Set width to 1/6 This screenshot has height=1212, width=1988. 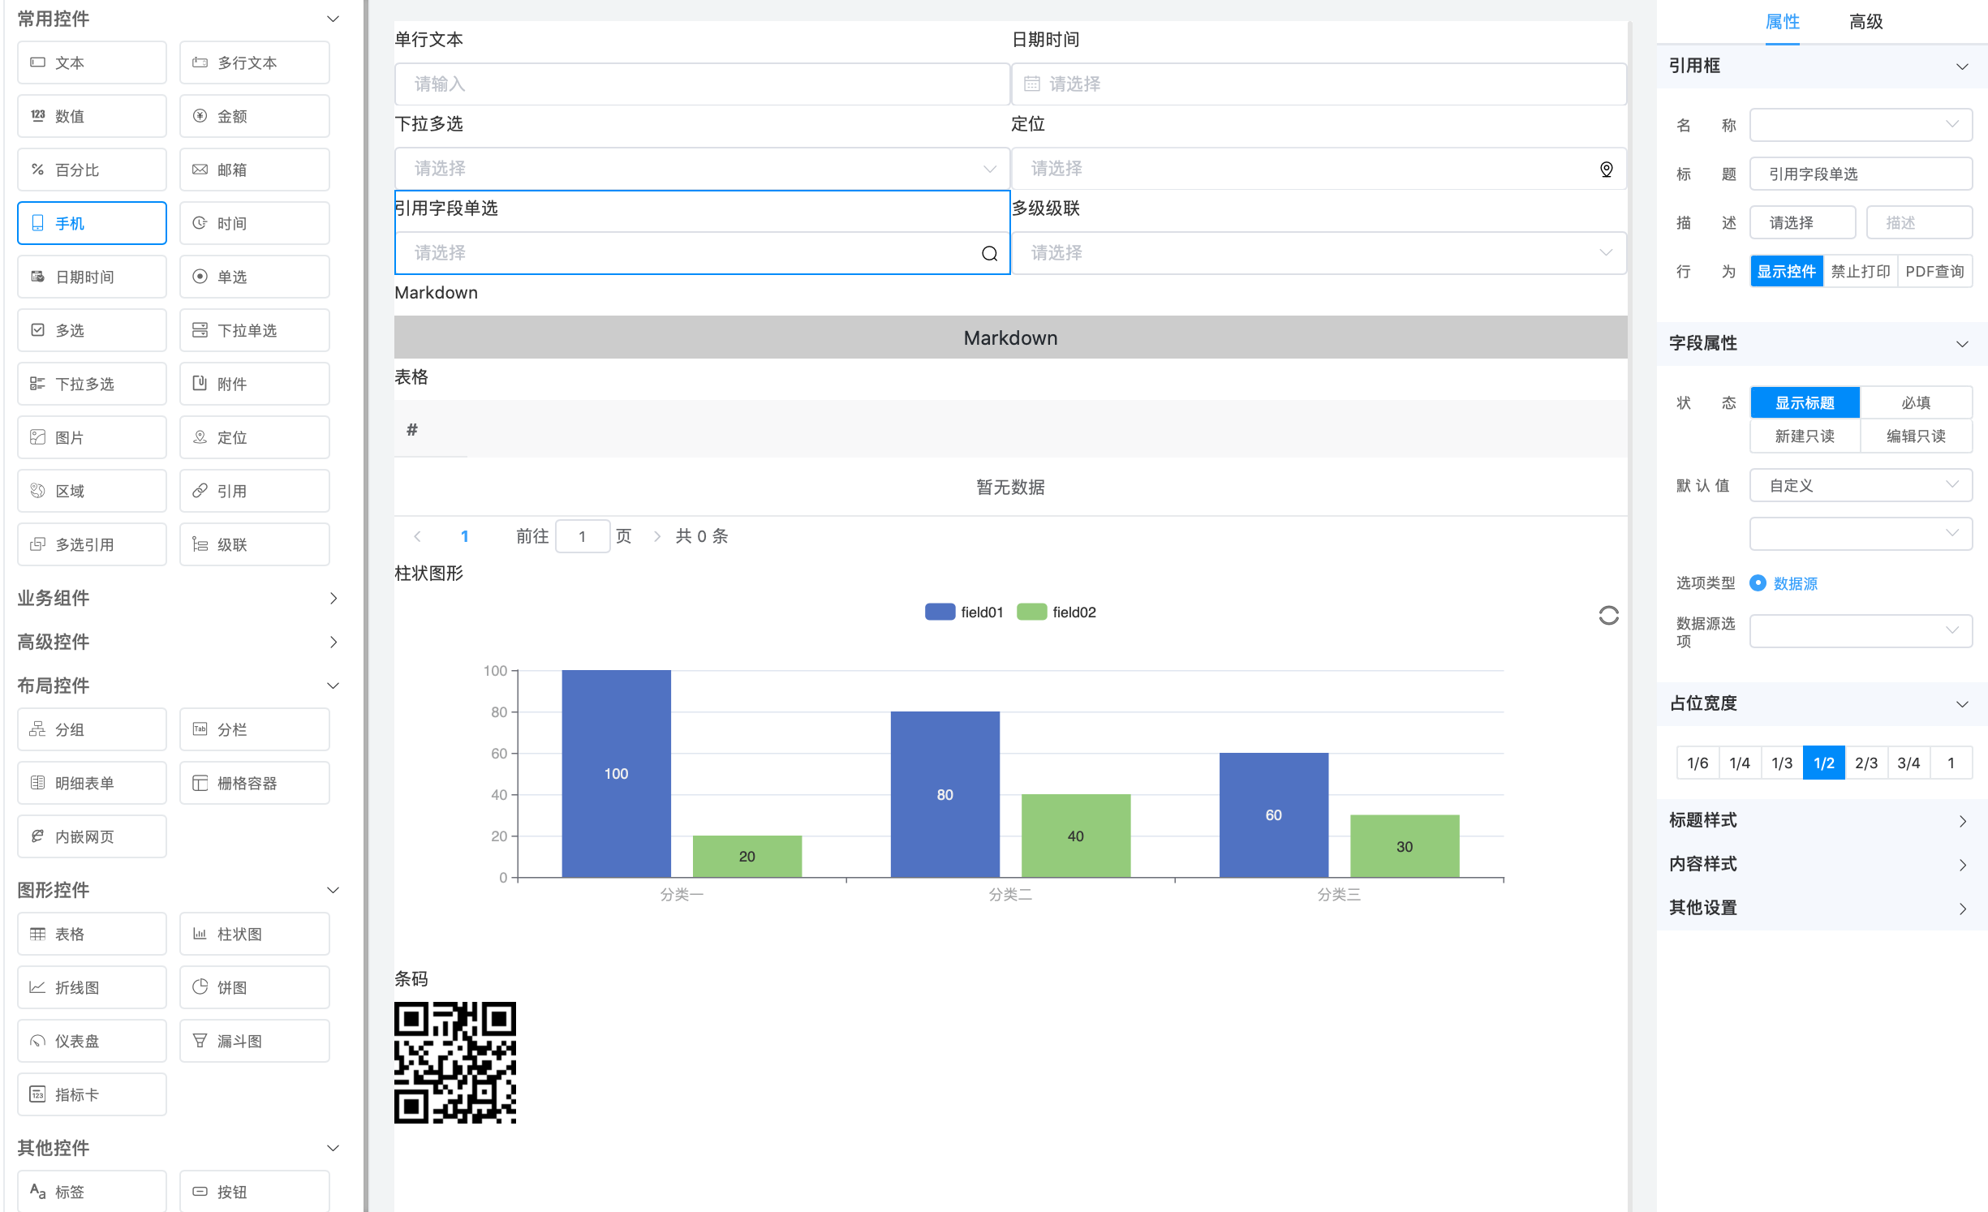click(1698, 763)
